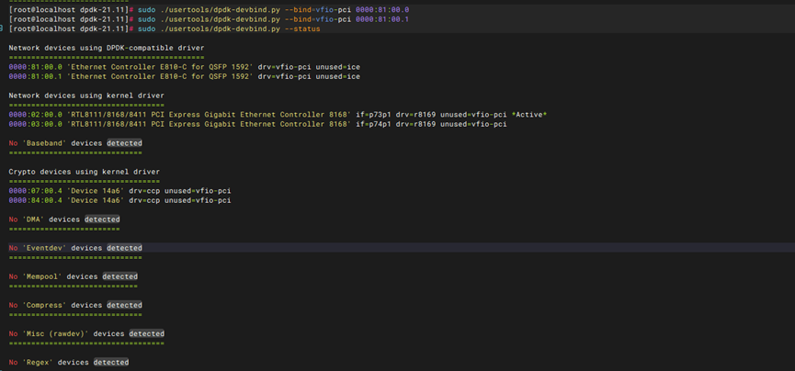Select address 0000:81:00.1 in DPDK-compatible device list
The width and height of the screenshot is (795, 371).
36,76
